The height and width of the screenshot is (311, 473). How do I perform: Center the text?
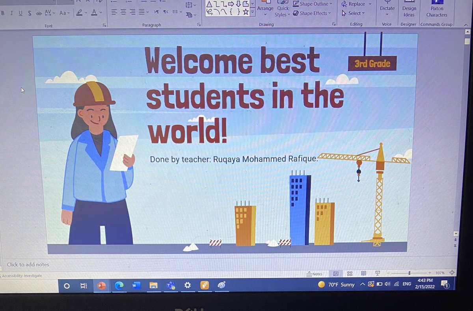pos(123,12)
